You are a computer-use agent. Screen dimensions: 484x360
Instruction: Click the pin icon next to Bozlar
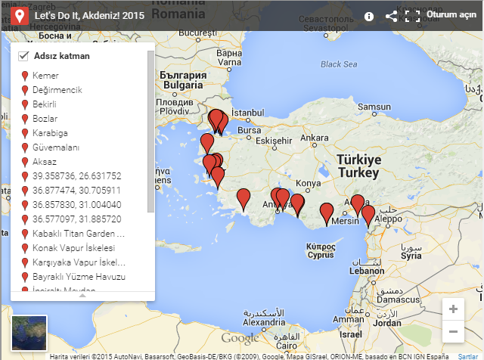(25, 119)
